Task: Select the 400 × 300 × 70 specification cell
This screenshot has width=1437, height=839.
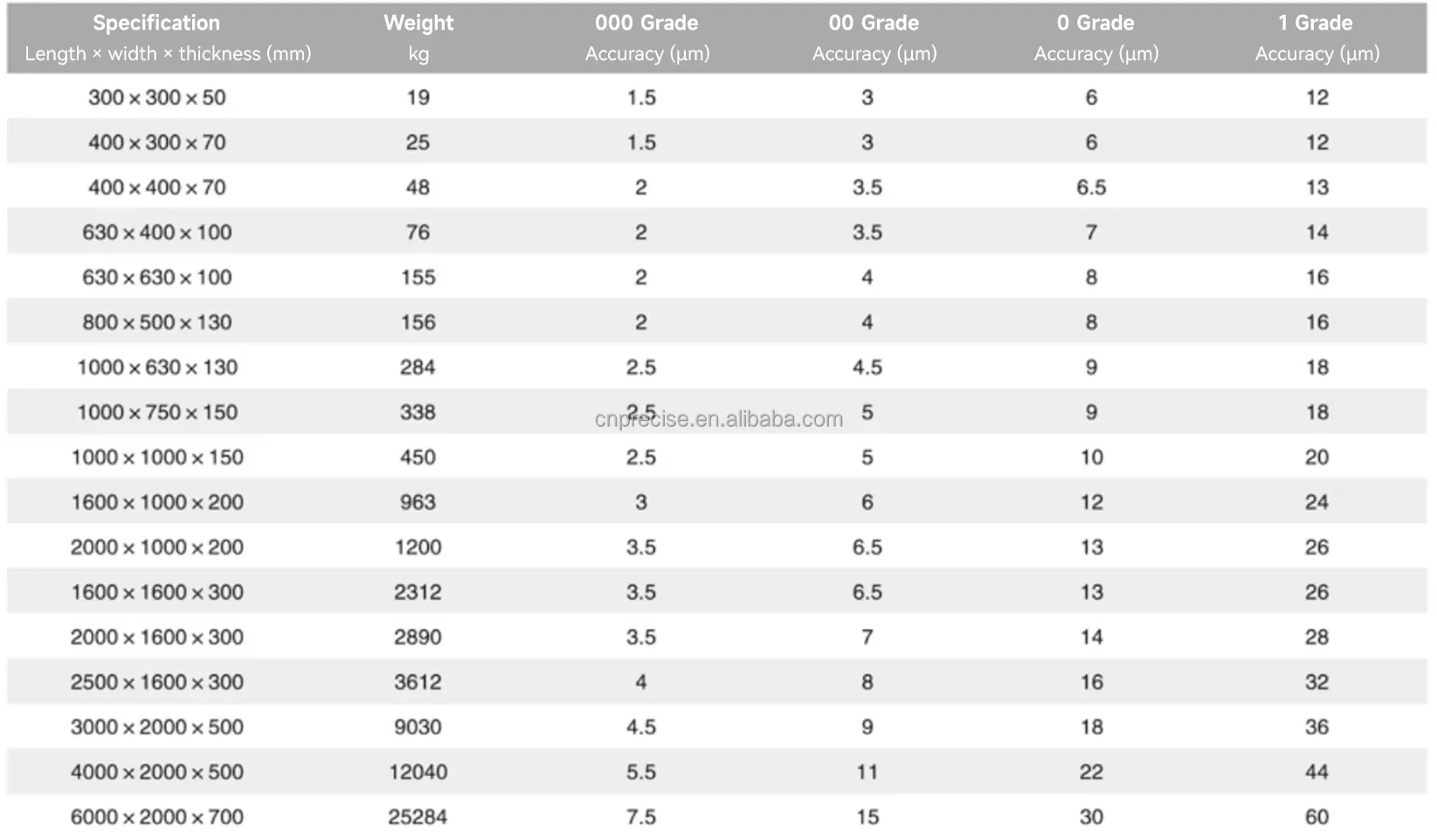Action: 157,142
